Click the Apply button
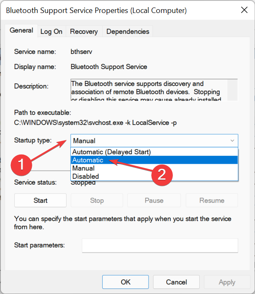This screenshot has height=294, width=255. click(227, 282)
